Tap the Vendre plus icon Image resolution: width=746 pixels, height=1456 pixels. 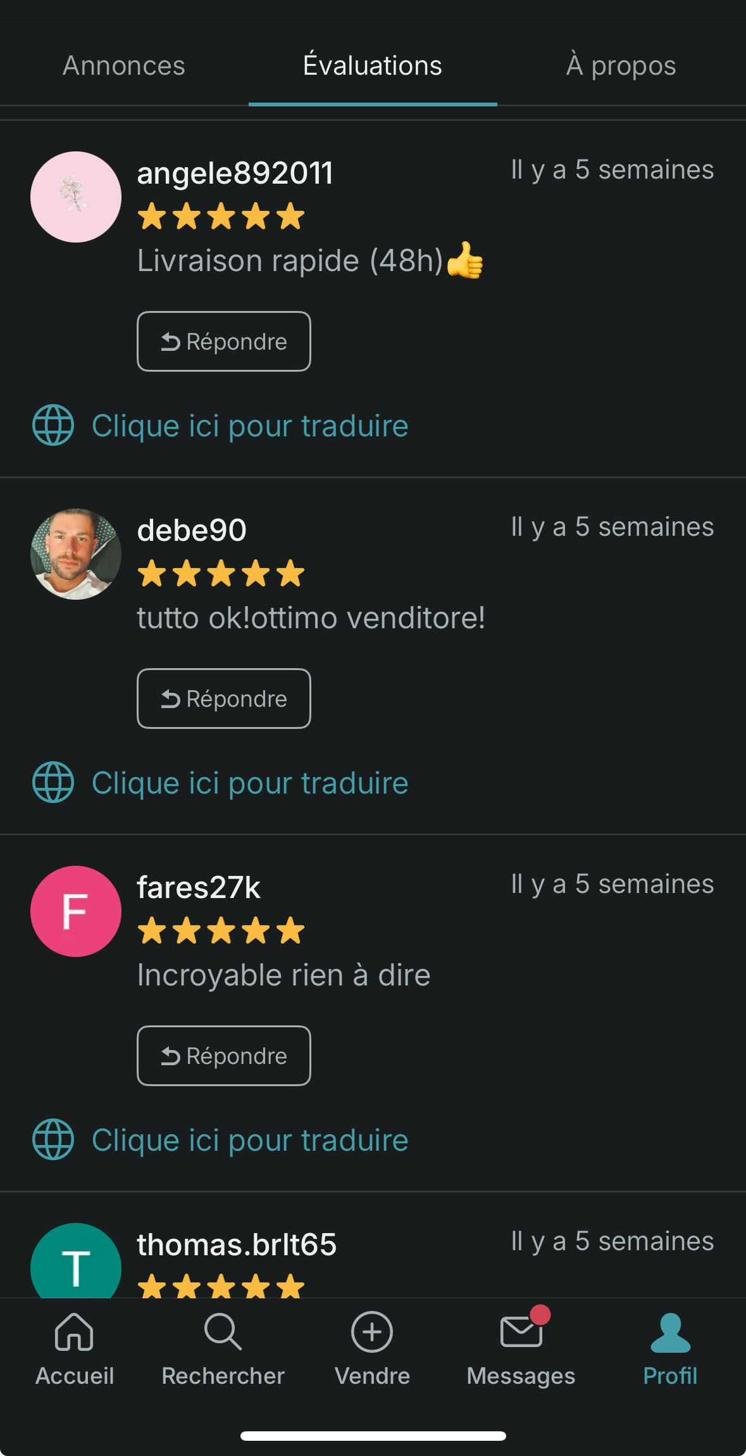(372, 1332)
